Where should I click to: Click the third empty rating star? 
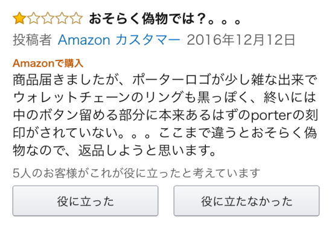tap(48, 18)
